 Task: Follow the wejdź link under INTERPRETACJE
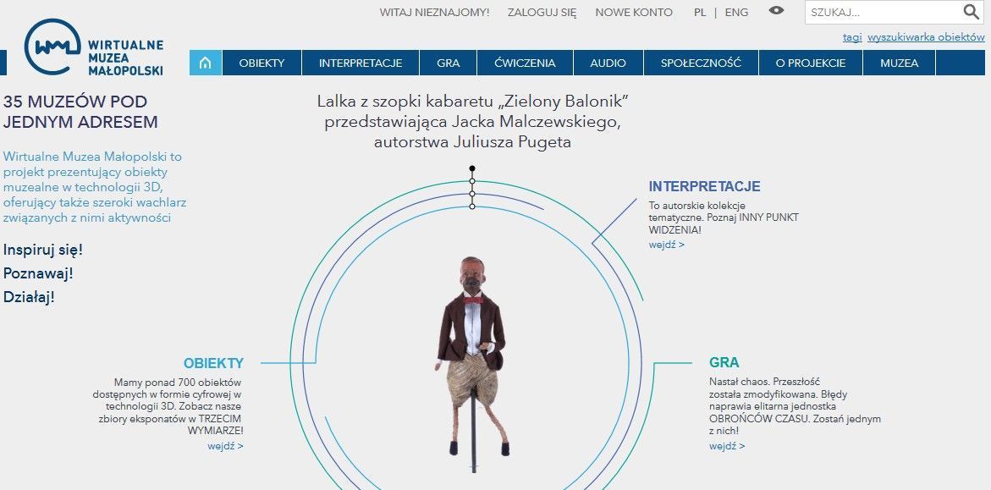[x=666, y=245]
